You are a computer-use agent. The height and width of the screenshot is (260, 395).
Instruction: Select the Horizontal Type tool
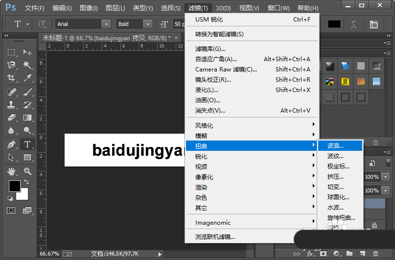[27, 144]
